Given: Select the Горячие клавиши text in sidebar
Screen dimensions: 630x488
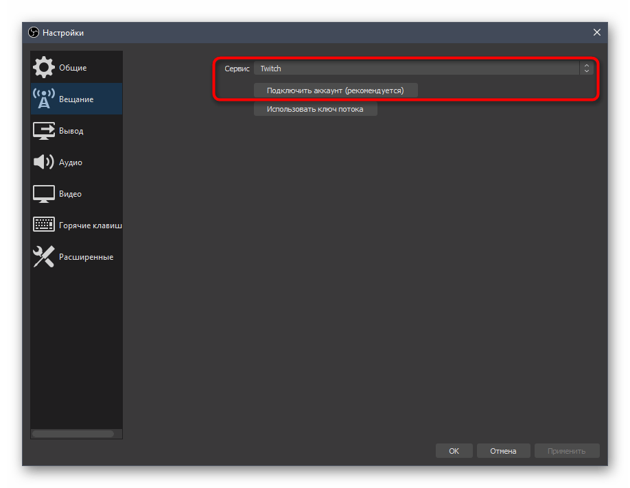Looking at the screenshot, I should [90, 225].
